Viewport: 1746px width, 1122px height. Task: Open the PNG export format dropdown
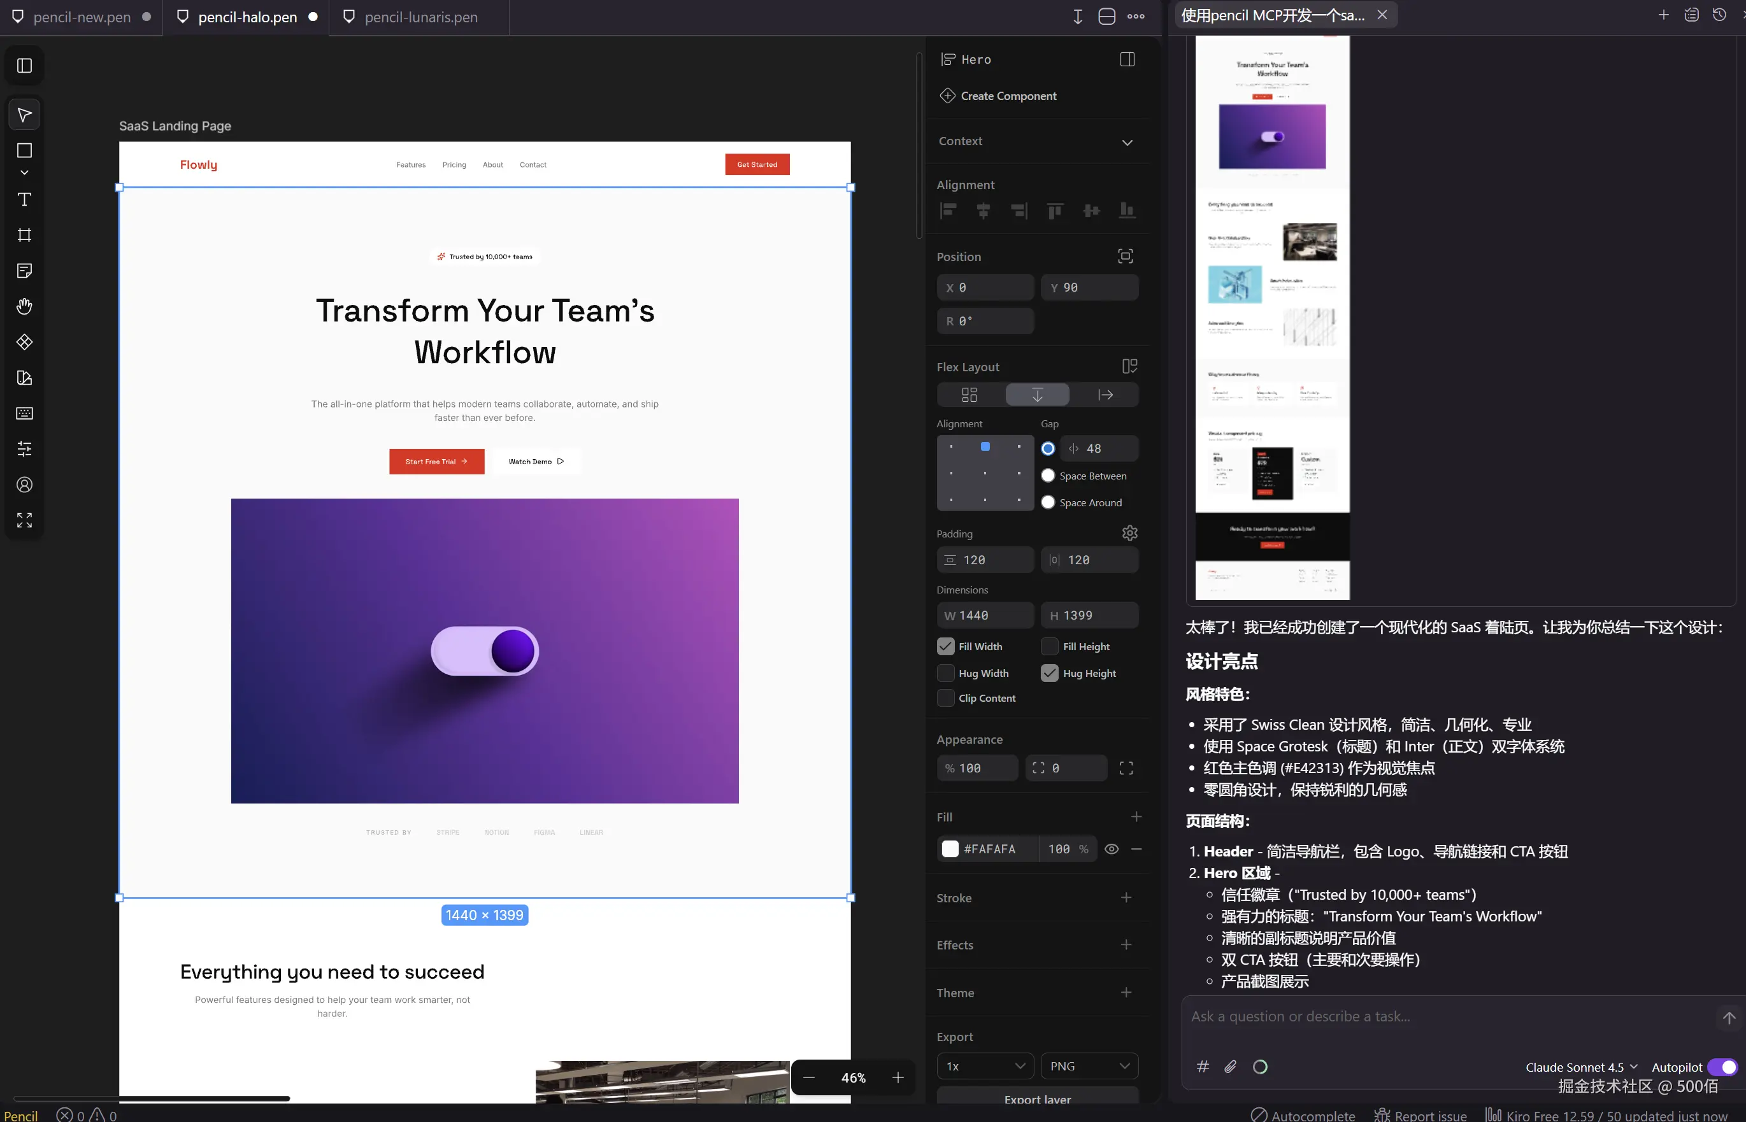(1089, 1066)
